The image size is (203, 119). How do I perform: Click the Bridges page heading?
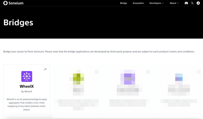[18, 23]
